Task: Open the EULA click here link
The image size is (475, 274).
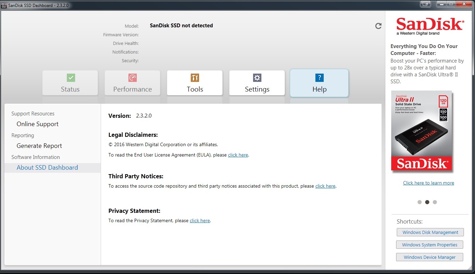Action: [x=238, y=155]
